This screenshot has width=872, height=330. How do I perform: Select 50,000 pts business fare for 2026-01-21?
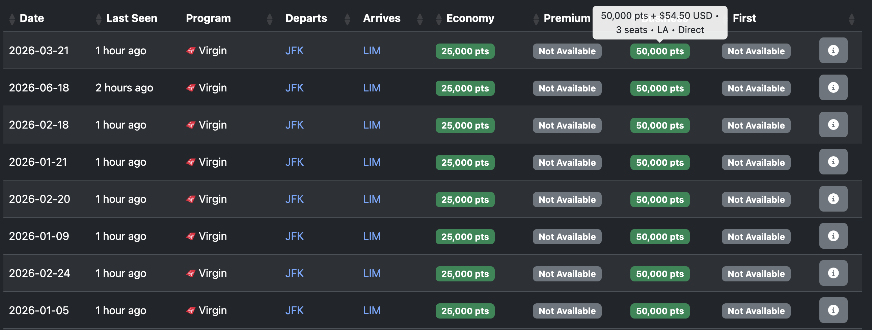tap(659, 162)
